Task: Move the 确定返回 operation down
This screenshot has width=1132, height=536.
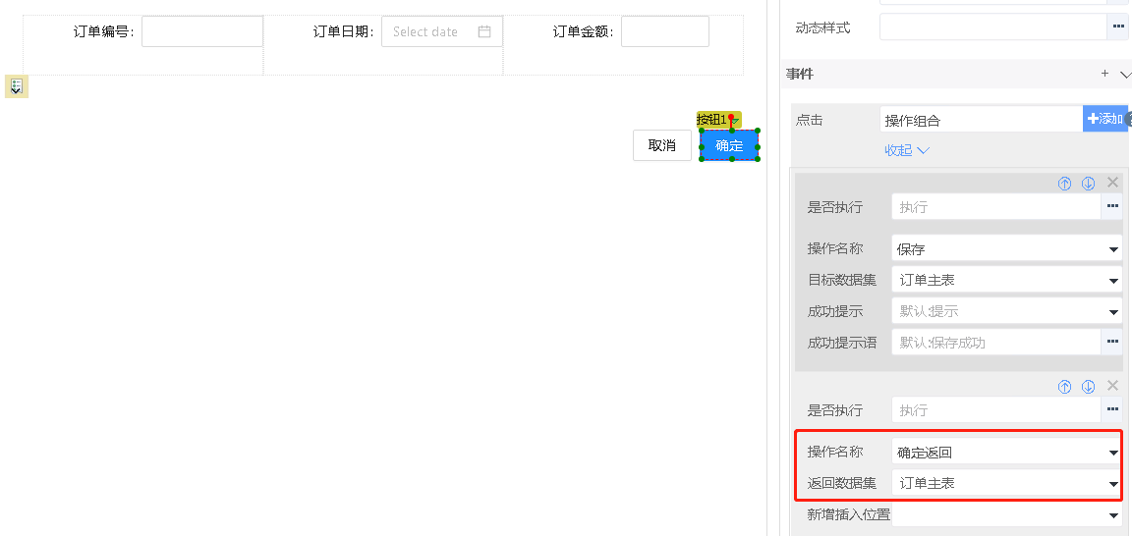Action: pos(1088,387)
